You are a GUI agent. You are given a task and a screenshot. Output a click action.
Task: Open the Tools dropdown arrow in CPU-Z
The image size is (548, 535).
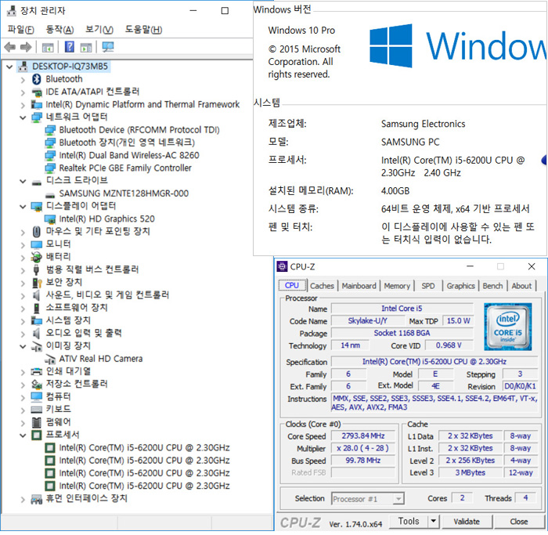click(434, 522)
